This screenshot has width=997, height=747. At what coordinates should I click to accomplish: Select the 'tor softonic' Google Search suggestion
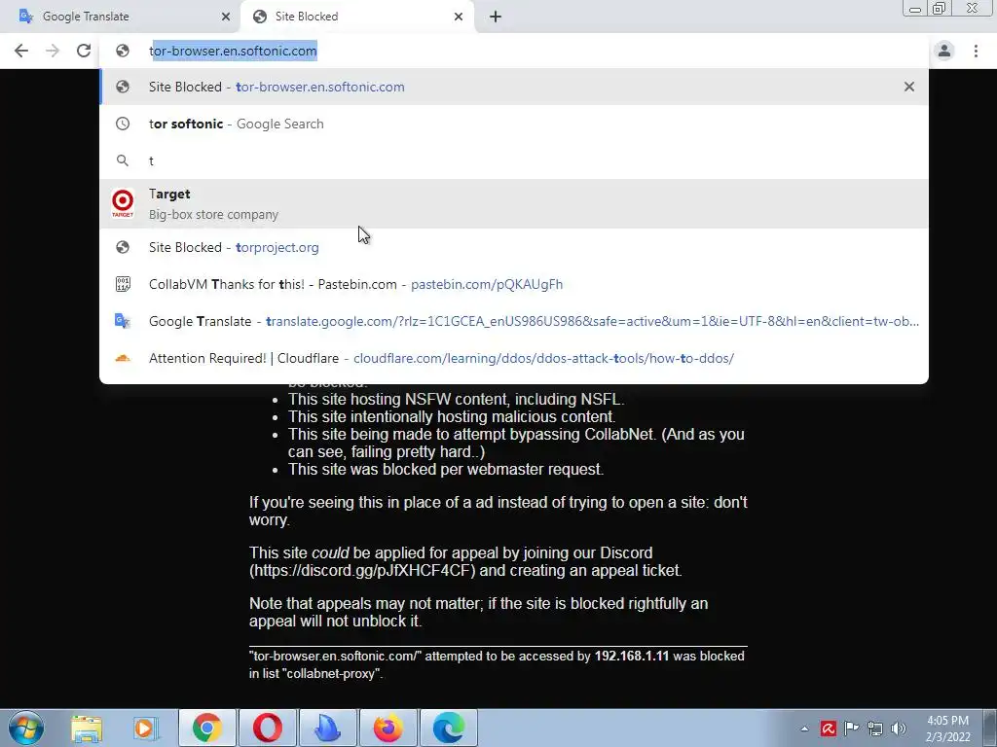coord(514,124)
